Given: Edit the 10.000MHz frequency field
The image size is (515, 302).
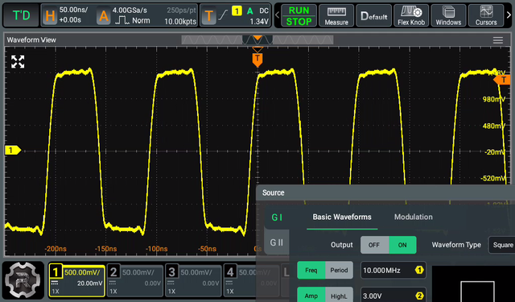Looking at the screenshot, I should 393,270.
